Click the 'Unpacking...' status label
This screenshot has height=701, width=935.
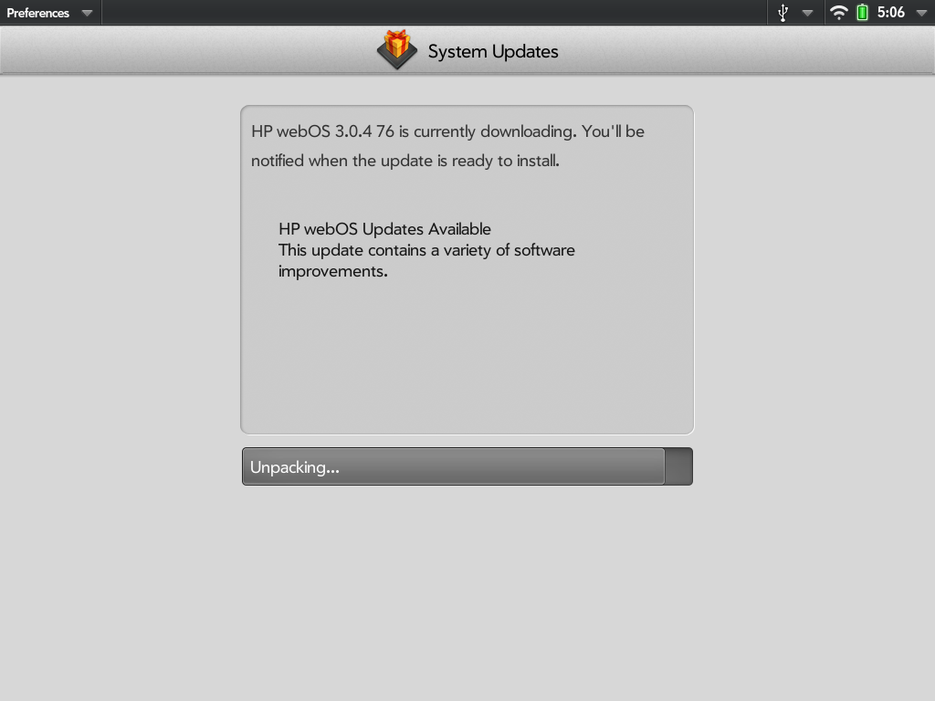tap(295, 467)
